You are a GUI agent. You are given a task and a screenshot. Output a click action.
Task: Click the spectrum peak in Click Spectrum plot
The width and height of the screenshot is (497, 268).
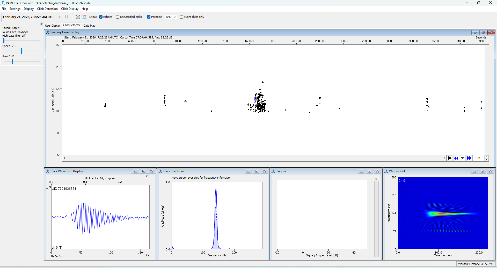(216, 189)
